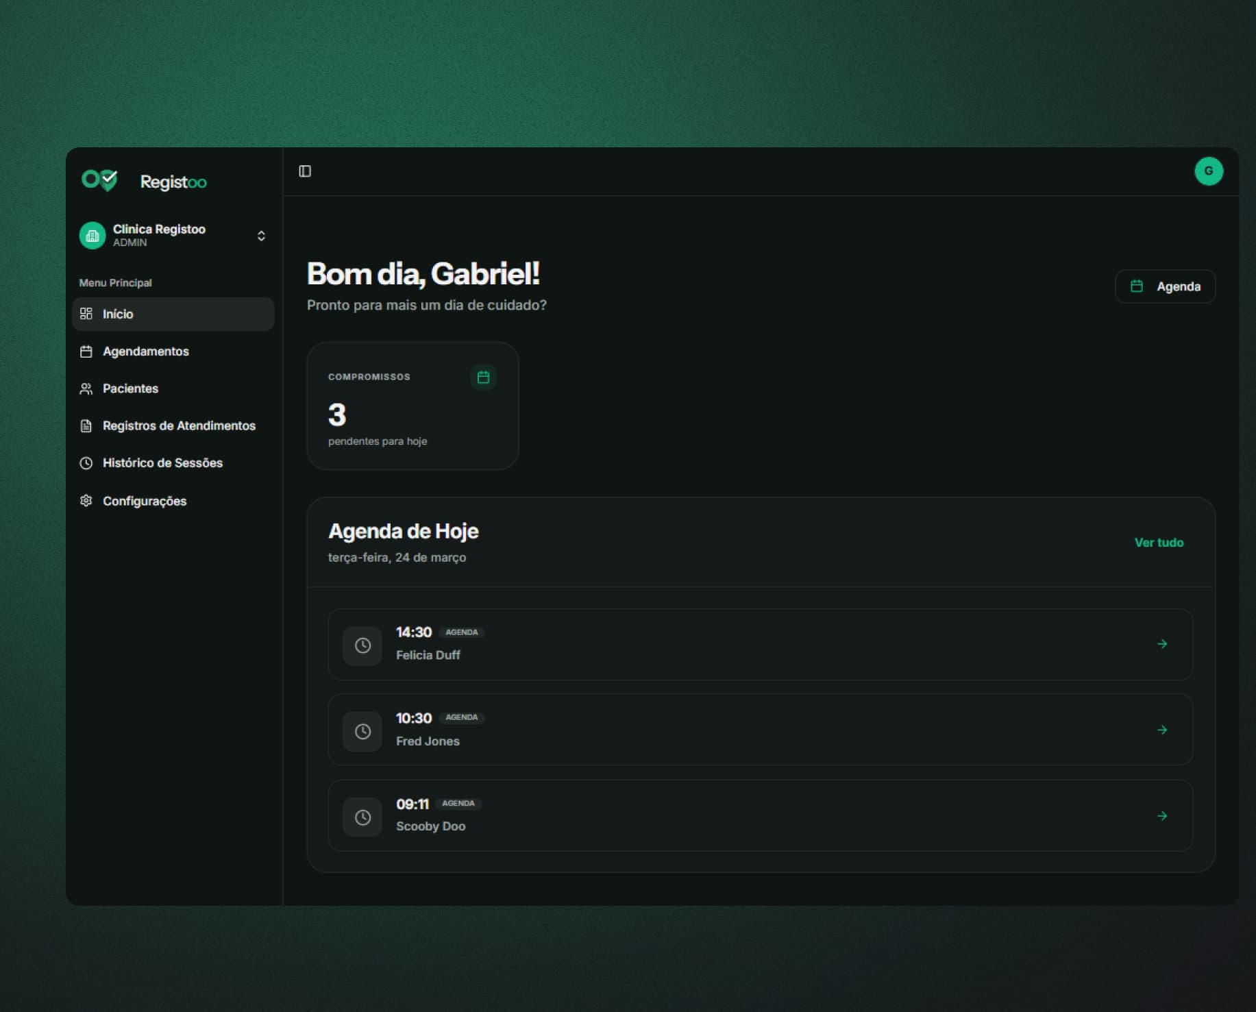Open the G user avatar
Image resolution: width=1256 pixels, height=1012 pixels.
point(1208,171)
